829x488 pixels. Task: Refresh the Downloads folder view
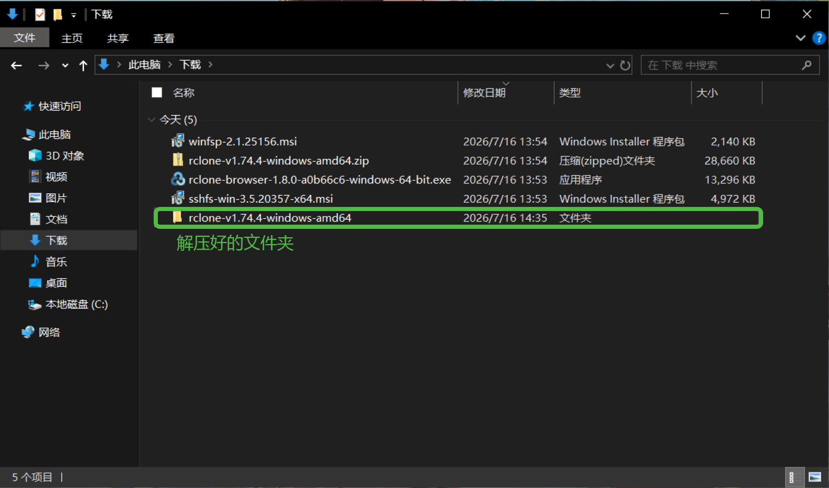625,65
